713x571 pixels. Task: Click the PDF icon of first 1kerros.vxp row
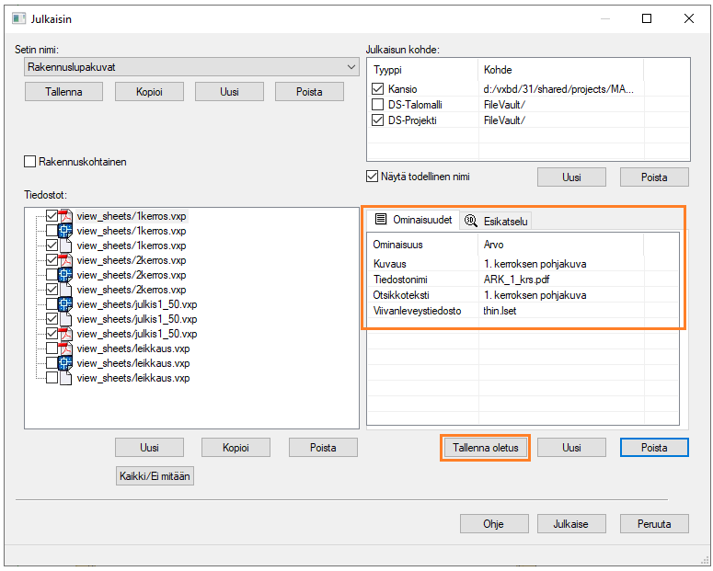pyautogui.click(x=66, y=216)
